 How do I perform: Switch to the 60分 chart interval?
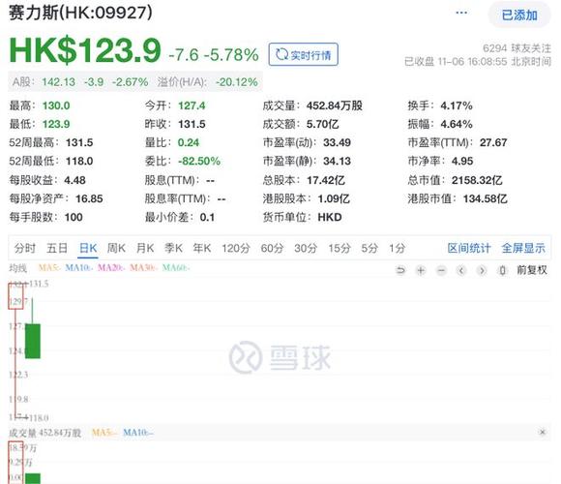[x=272, y=248]
